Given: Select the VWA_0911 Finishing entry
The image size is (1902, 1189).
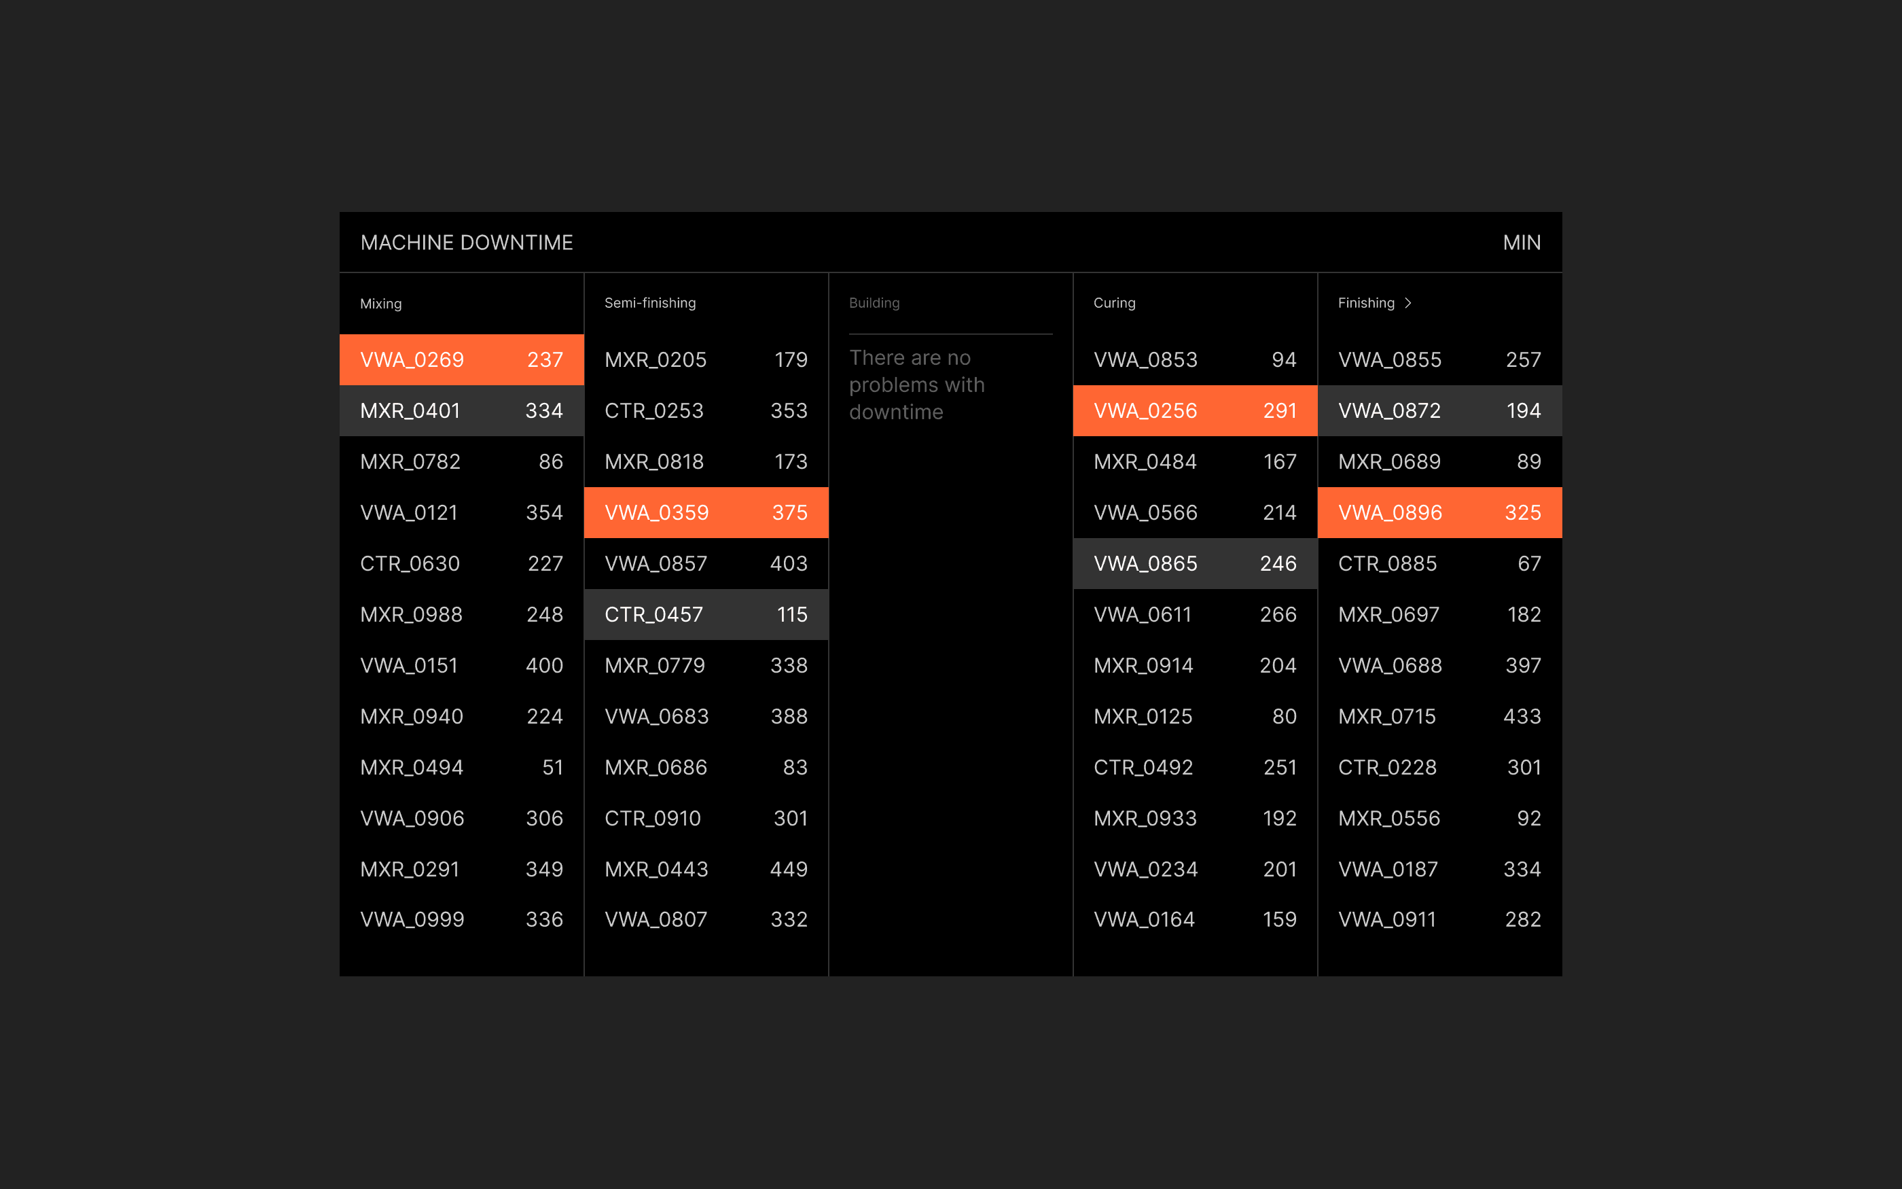Looking at the screenshot, I should [x=1439, y=919].
